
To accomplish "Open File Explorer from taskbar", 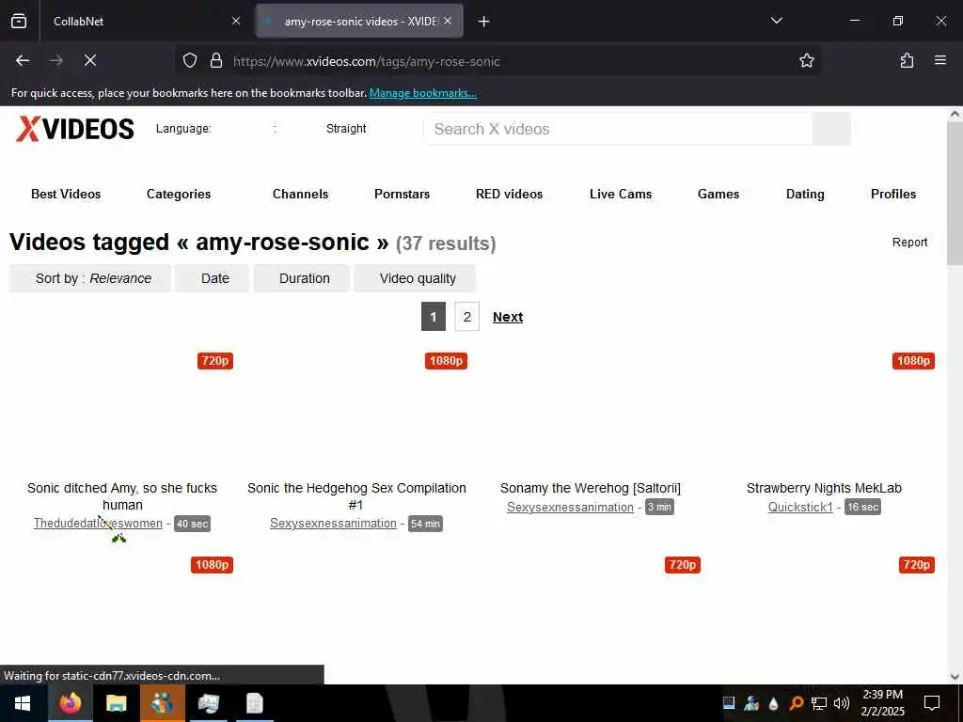I will [x=116, y=703].
